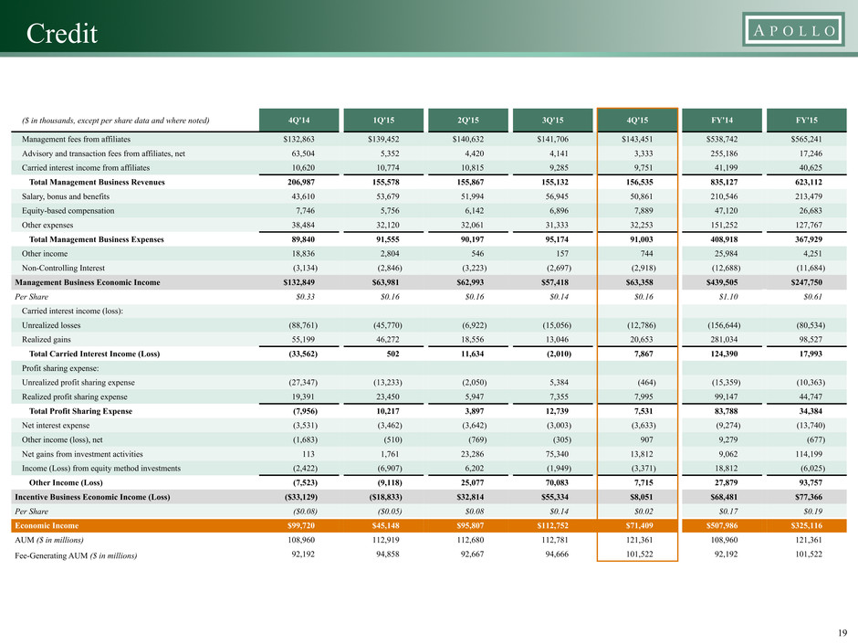
Task: Click page number 19
Action: pyautogui.click(x=842, y=632)
